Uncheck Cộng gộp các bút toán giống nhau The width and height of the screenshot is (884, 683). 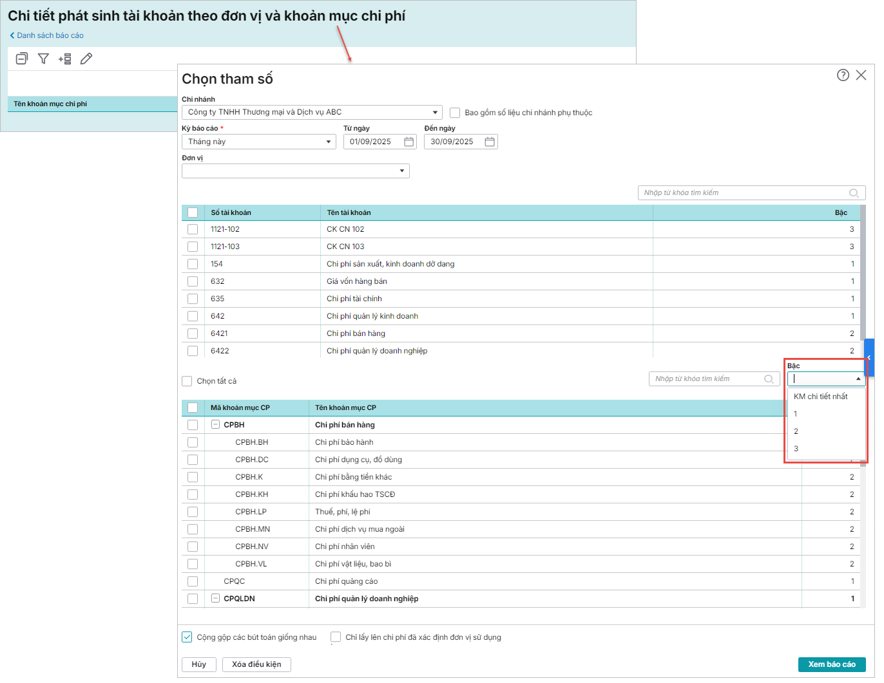pos(187,637)
